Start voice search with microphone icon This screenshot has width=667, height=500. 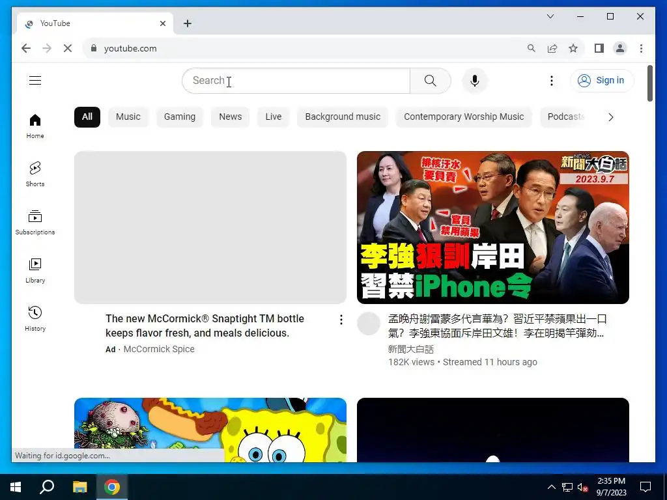[x=475, y=81]
